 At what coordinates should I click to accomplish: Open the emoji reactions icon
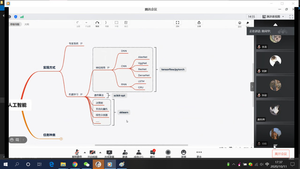[x=184, y=154]
